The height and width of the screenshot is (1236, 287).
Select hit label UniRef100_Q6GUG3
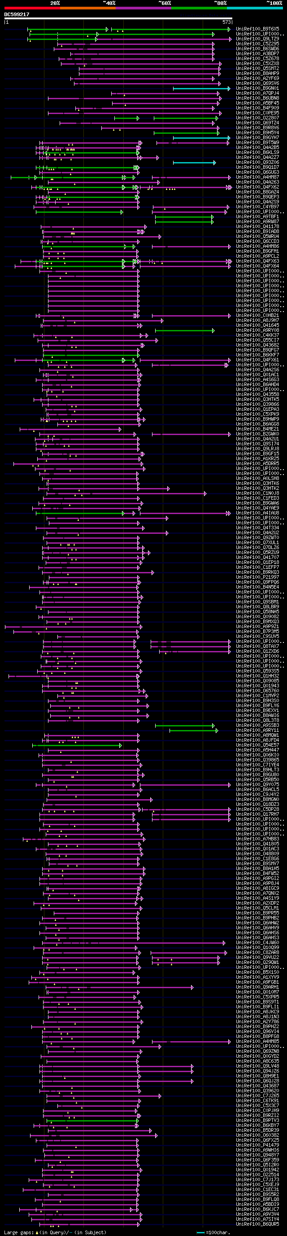[x=257, y=172]
